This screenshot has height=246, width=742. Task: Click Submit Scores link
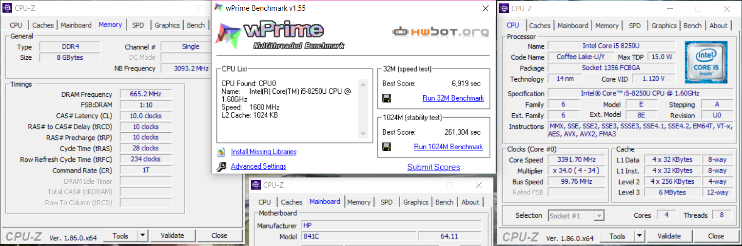pyautogui.click(x=434, y=167)
